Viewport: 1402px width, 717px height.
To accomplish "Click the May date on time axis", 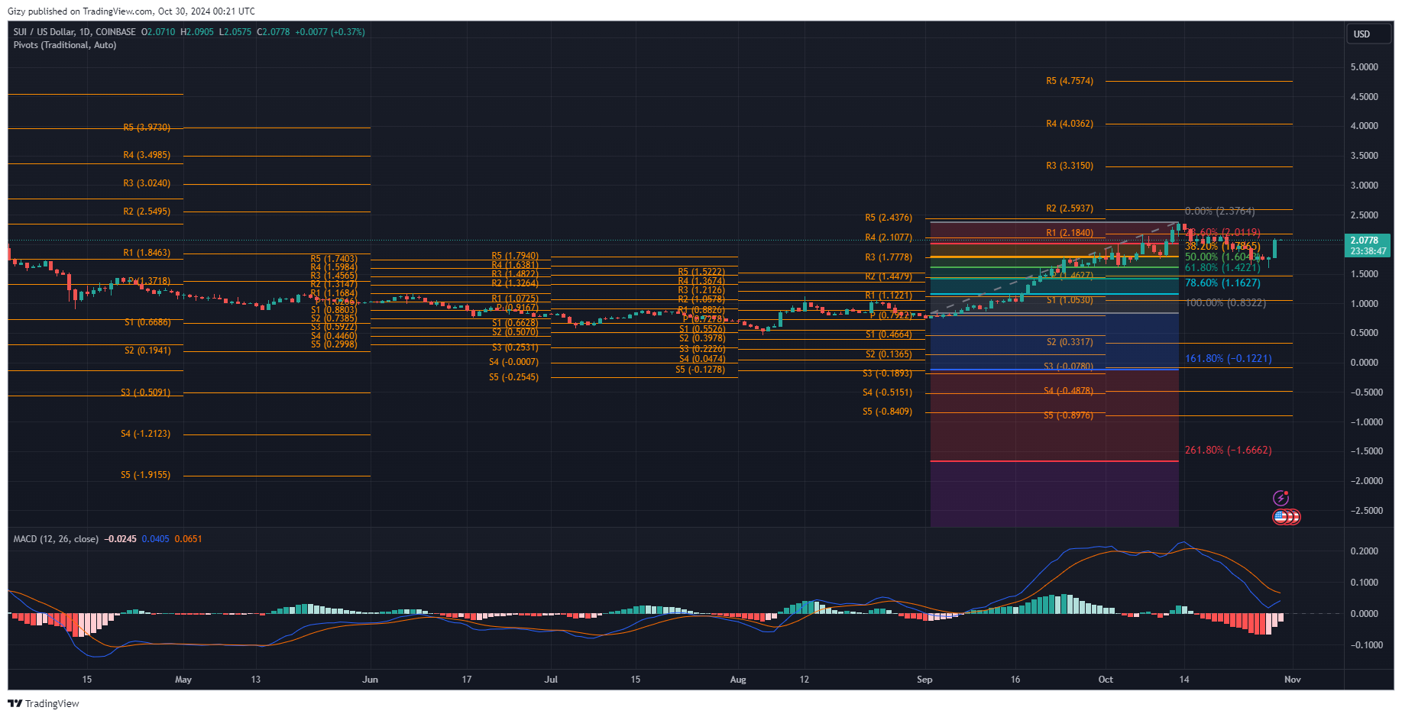I will (x=183, y=680).
